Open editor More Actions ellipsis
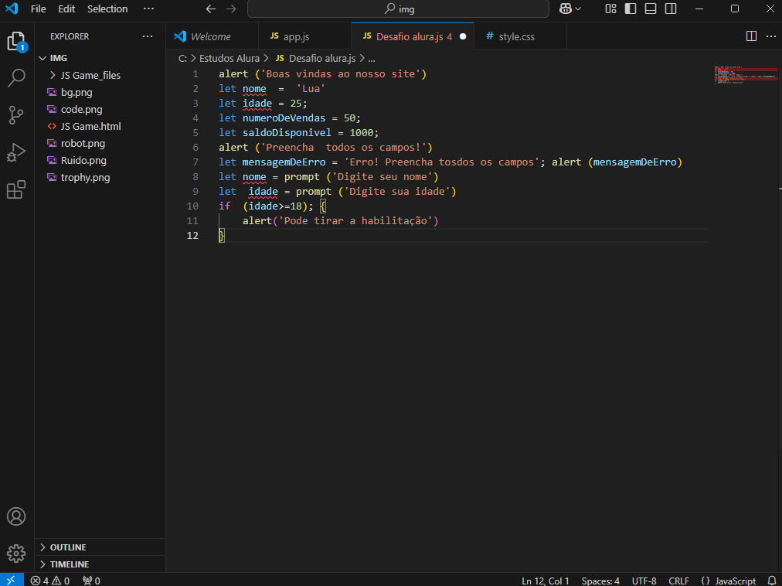This screenshot has height=586, width=782. click(771, 36)
